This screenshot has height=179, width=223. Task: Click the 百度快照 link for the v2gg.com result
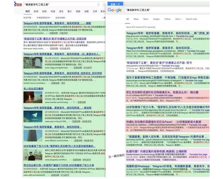78,68
